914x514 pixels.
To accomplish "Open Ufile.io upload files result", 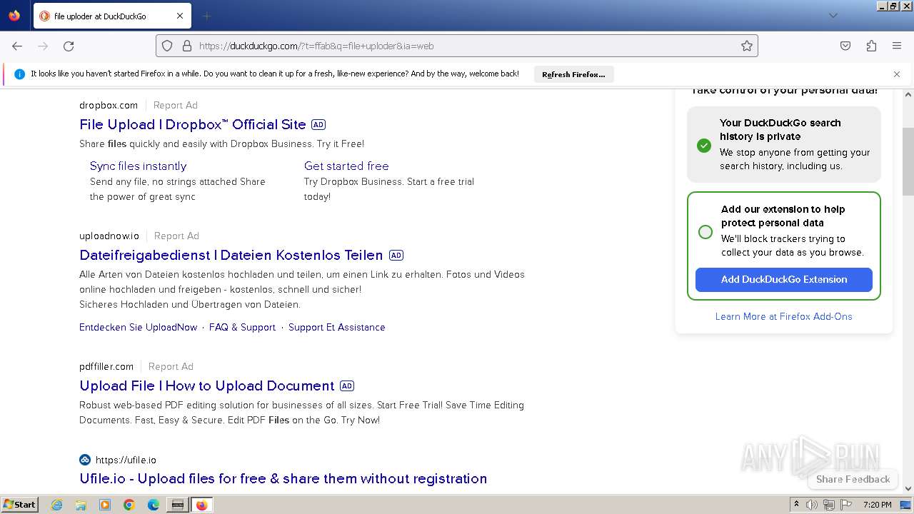I will coord(283,478).
